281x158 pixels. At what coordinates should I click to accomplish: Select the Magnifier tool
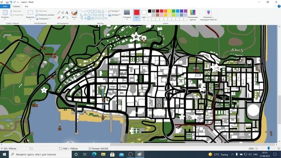[x=67, y=18]
